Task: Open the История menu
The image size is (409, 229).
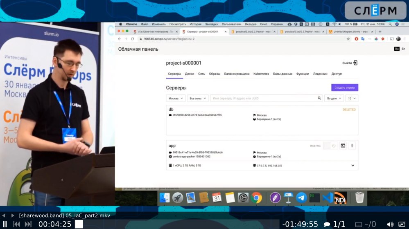Action: (x=195, y=24)
